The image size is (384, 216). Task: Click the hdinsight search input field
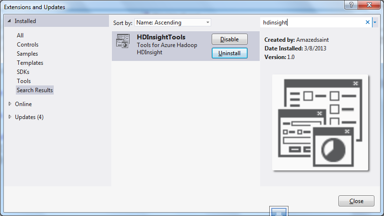312,22
